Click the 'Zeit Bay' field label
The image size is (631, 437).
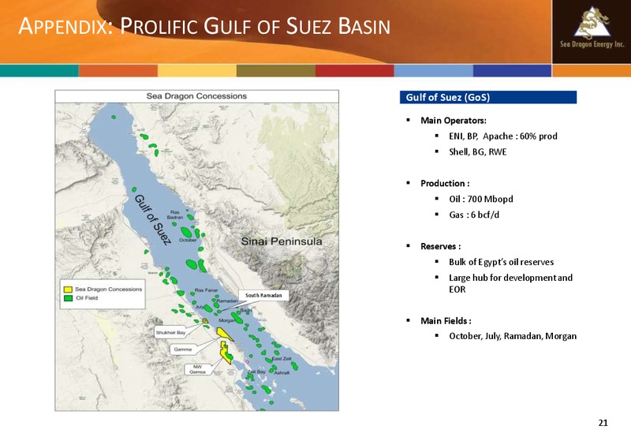coord(256,372)
